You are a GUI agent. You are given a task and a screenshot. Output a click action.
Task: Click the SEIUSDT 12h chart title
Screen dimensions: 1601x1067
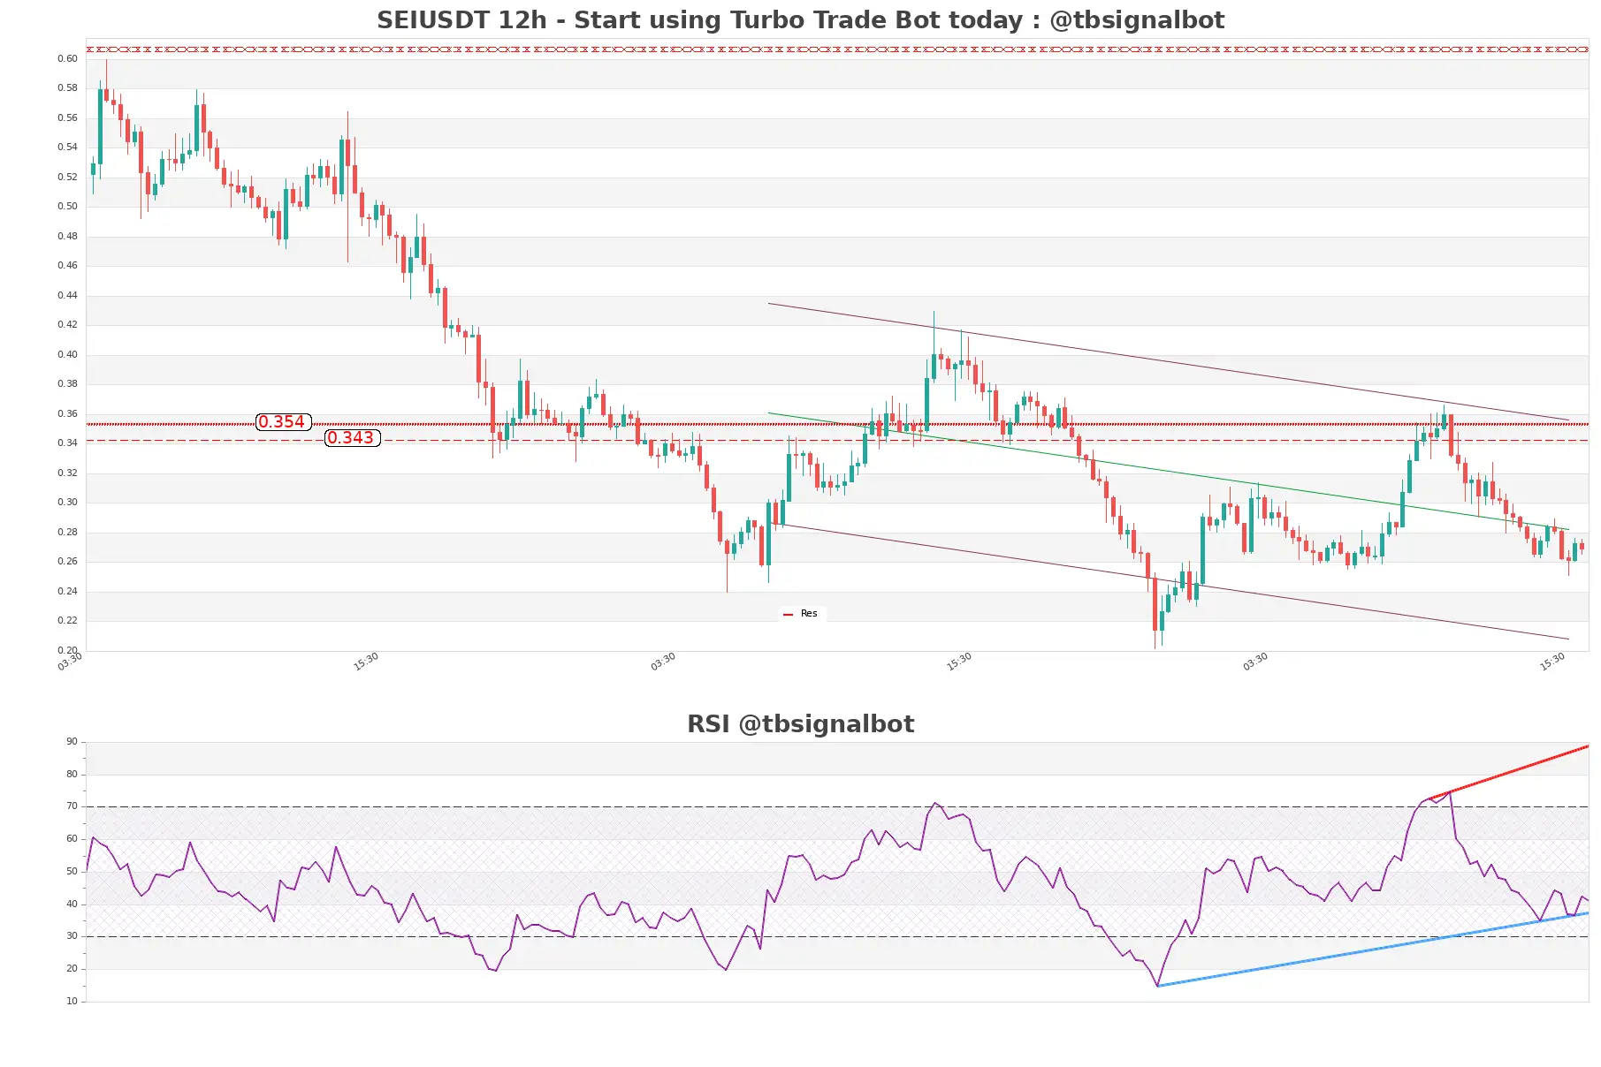tap(800, 19)
